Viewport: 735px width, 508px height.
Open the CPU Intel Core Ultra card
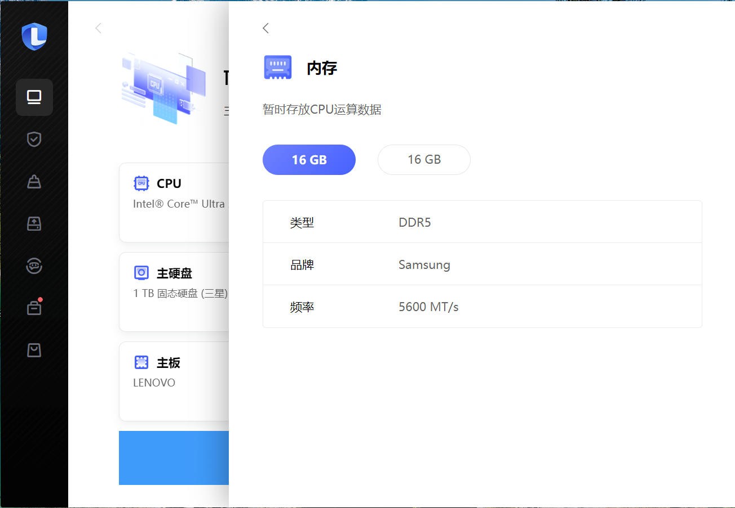tap(175, 202)
